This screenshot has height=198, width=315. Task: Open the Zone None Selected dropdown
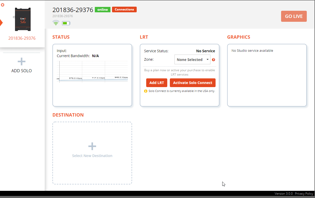pyautogui.click(x=192, y=60)
